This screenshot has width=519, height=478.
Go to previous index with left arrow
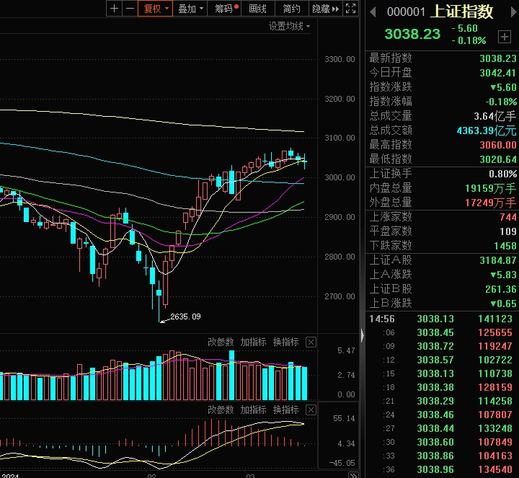coord(373,12)
